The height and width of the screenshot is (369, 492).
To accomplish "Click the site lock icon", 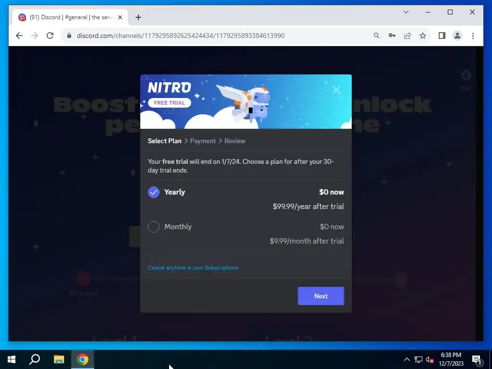I will click(69, 36).
